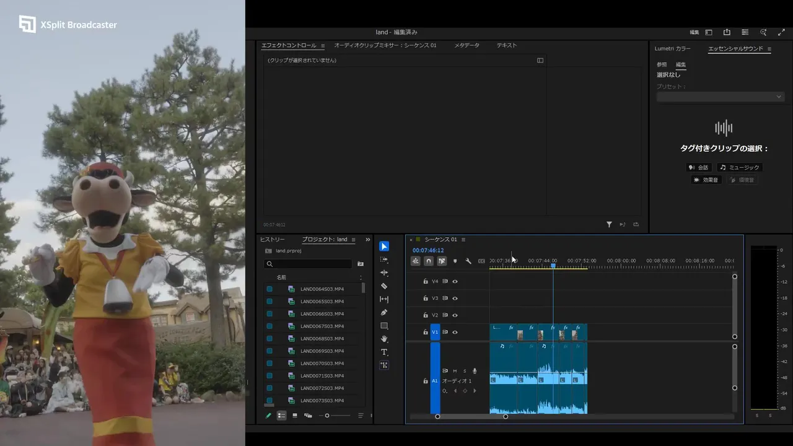
Task: Expand hidden panel tabs chevron
Action: [368, 240]
